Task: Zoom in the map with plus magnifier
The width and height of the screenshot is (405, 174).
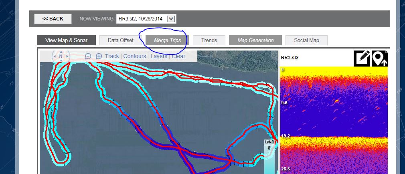Action: tap(99, 57)
